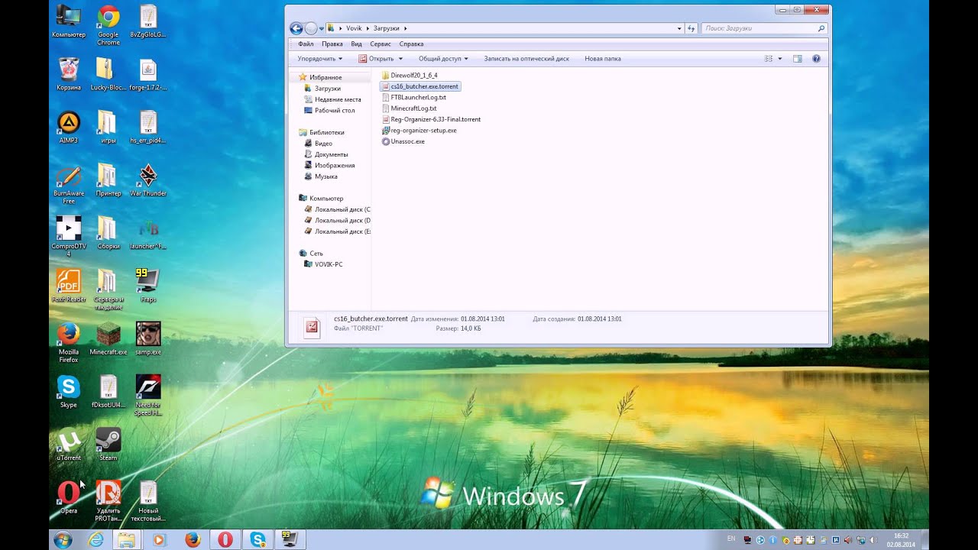Click the Новая папка button

click(x=603, y=59)
